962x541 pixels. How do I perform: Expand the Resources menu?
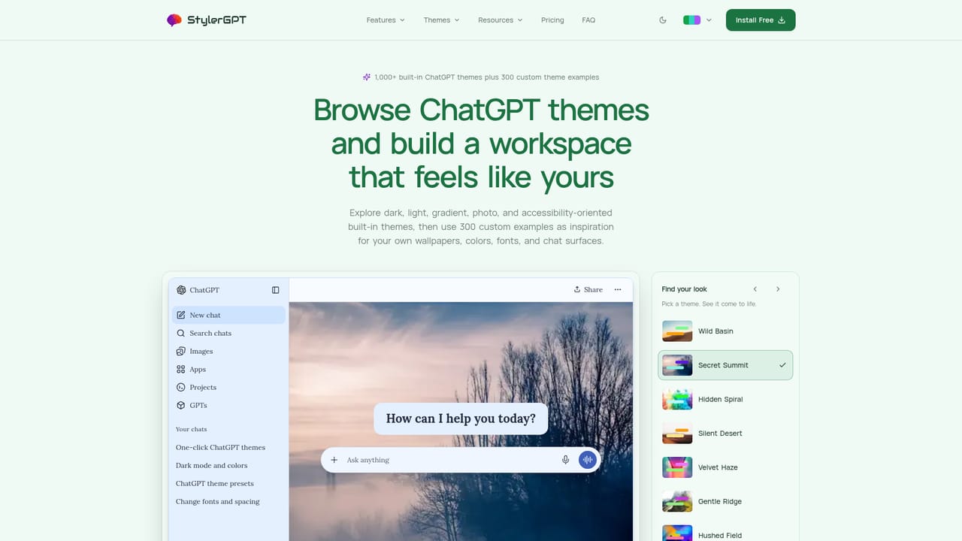500,20
